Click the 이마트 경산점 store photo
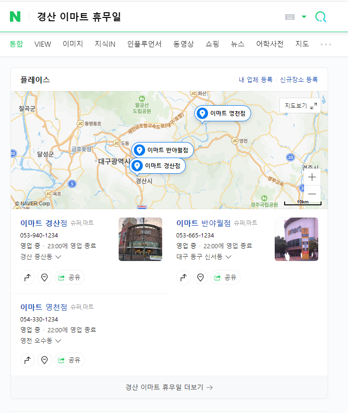Viewport: 348px width, 413px height. tap(140, 239)
